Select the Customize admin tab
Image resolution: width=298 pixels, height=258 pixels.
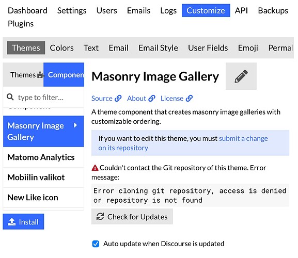click(206, 11)
